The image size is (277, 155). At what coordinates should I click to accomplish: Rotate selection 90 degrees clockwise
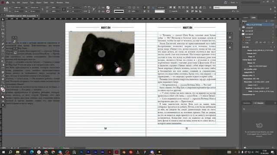tap(85, 8)
